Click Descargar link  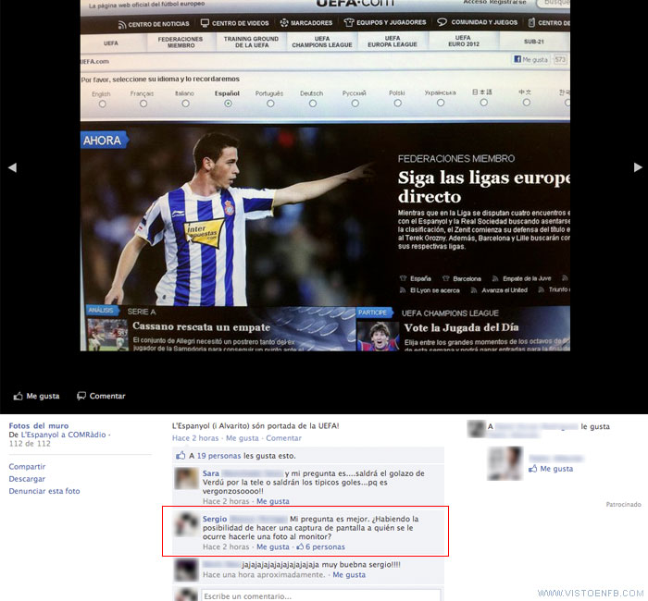[27, 479]
